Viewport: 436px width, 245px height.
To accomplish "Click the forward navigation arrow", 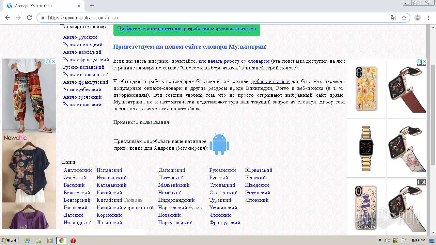I will coord(18,18).
